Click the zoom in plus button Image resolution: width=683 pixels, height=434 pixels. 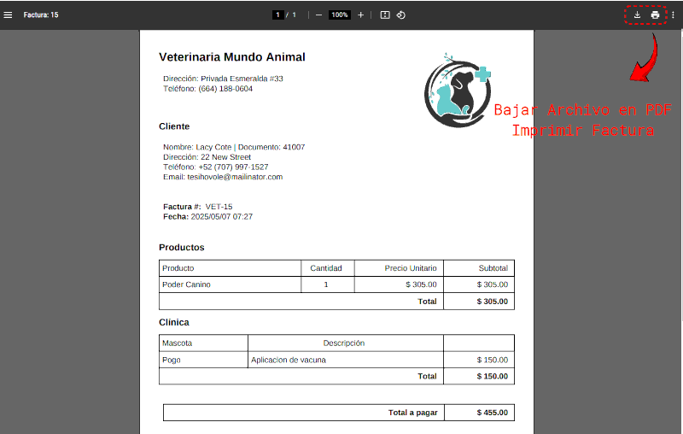(x=360, y=15)
